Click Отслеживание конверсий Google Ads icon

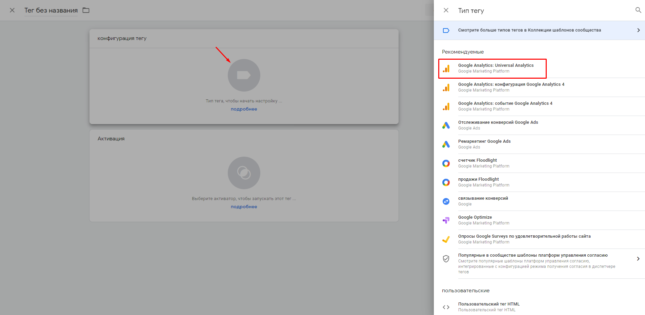click(x=446, y=125)
